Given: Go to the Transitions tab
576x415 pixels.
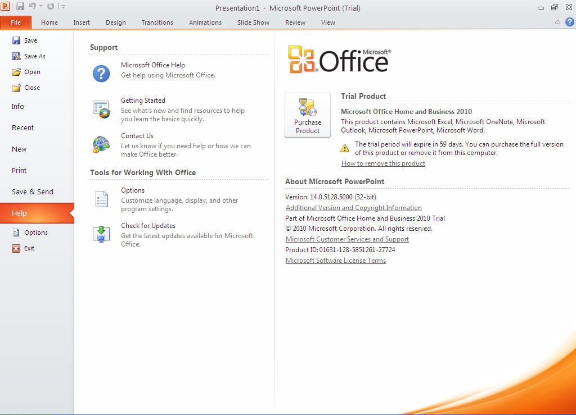Looking at the screenshot, I should click(x=157, y=22).
